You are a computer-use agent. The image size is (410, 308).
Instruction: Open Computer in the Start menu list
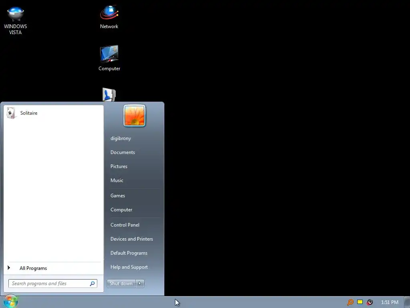pyautogui.click(x=121, y=210)
